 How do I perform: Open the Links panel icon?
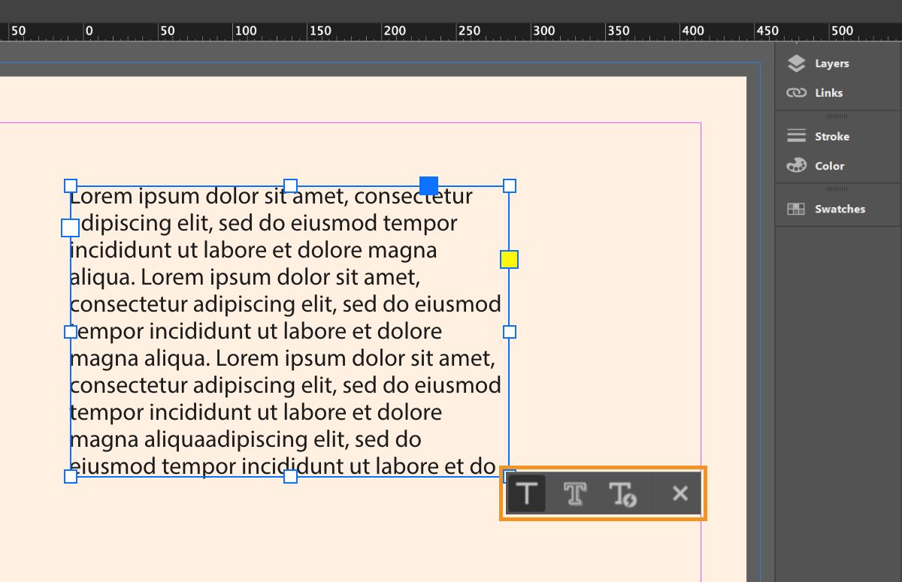[x=795, y=92]
